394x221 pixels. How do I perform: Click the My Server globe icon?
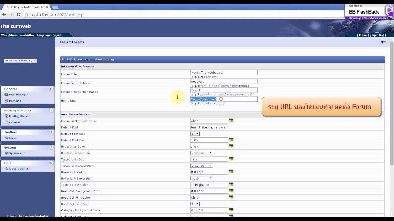point(6,153)
